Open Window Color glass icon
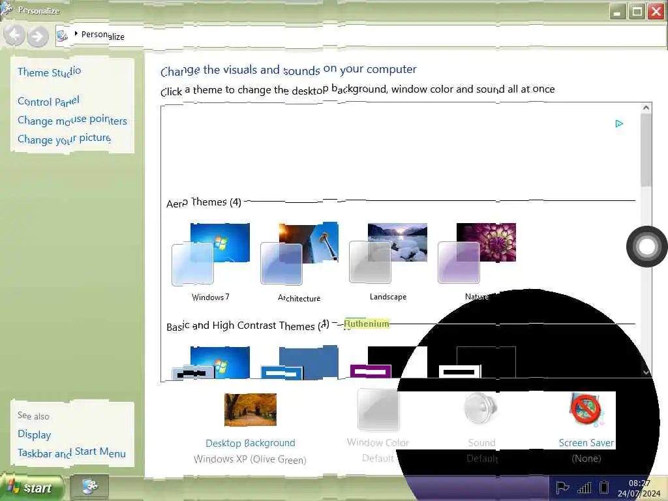The image size is (668, 501). pyautogui.click(x=378, y=410)
